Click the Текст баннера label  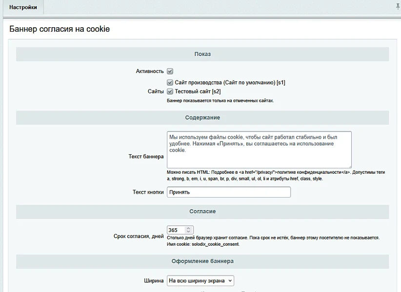point(146,157)
